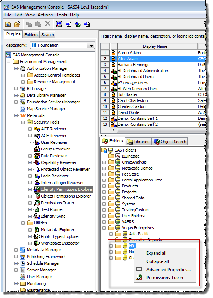Click the Display Name column header
Screen dimensions: 213x298
point(157,46)
